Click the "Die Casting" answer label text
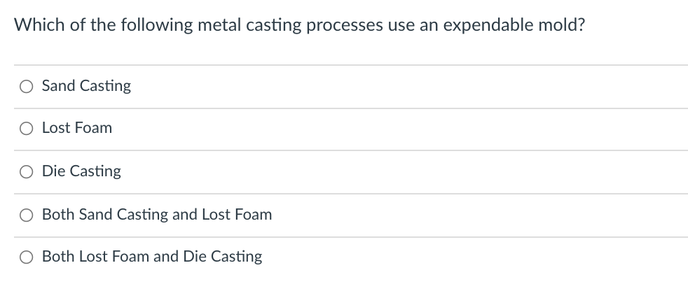The image size is (688, 291). coord(81,171)
